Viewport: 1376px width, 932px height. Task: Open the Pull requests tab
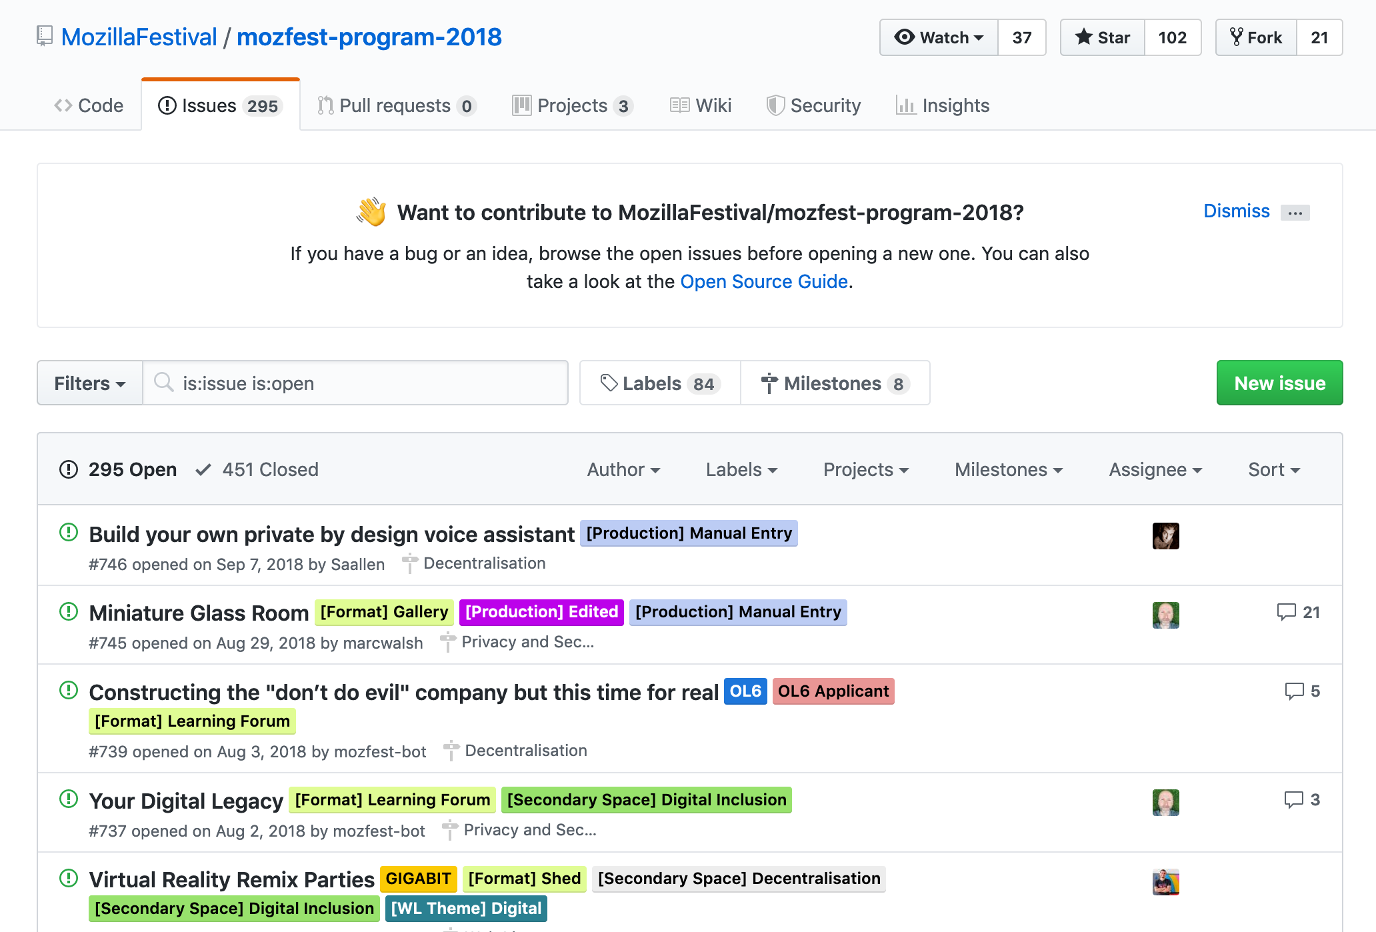click(x=397, y=105)
